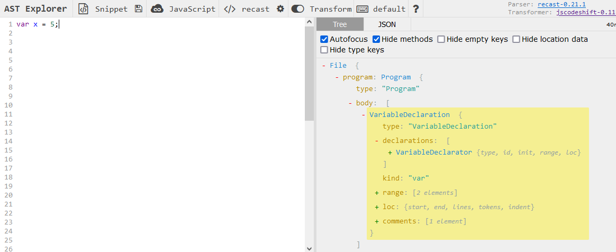Image resolution: width=616 pixels, height=252 pixels.
Task: Enable the Hide type keys checkbox
Action: pos(324,50)
